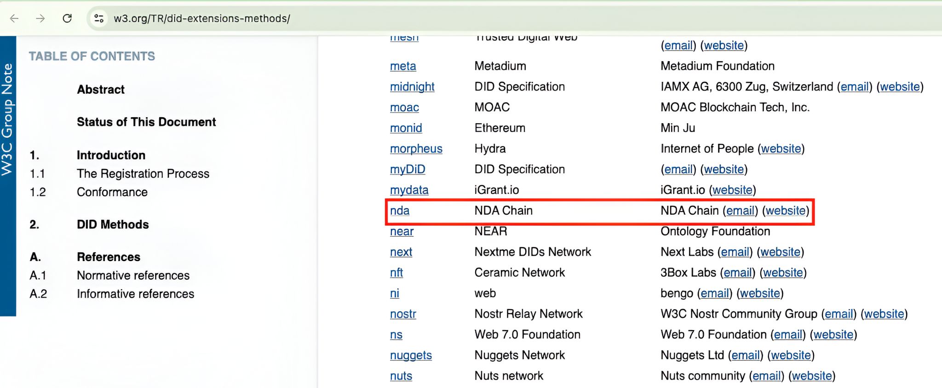Click email link in the IAMX AG row

pyautogui.click(x=855, y=87)
